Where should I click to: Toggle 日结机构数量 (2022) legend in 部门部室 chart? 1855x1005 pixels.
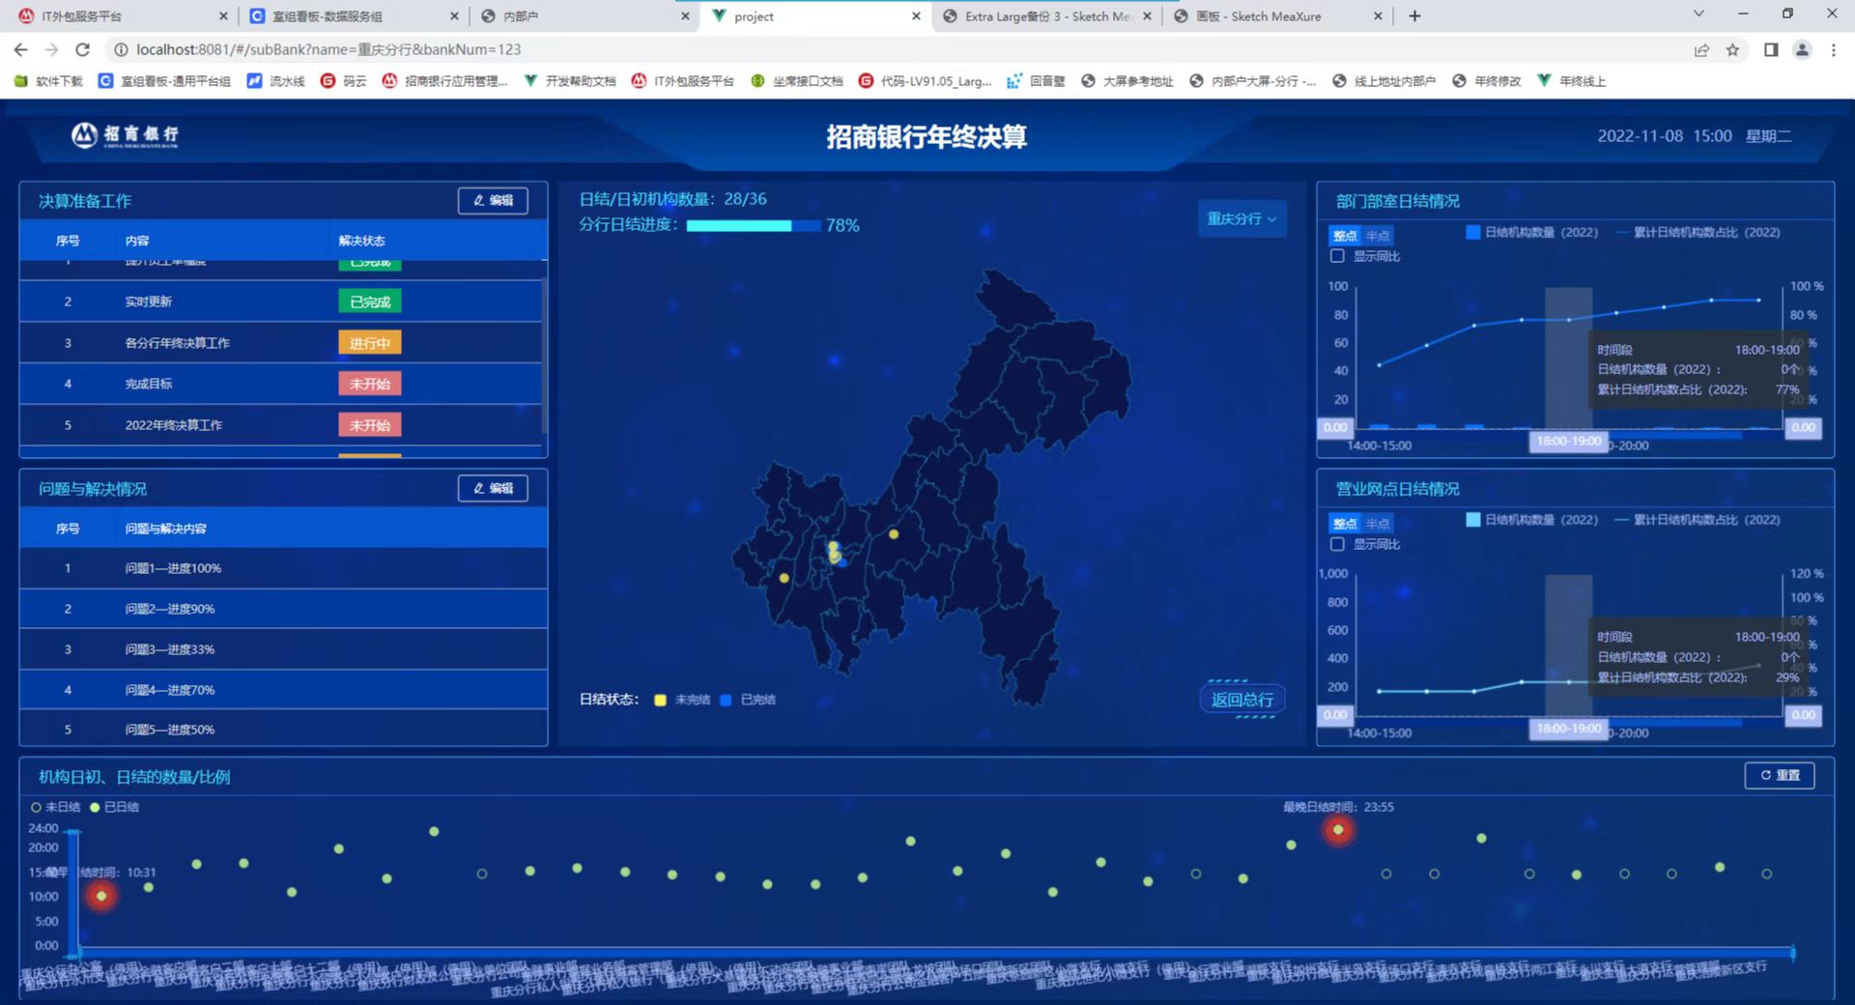[1531, 232]
